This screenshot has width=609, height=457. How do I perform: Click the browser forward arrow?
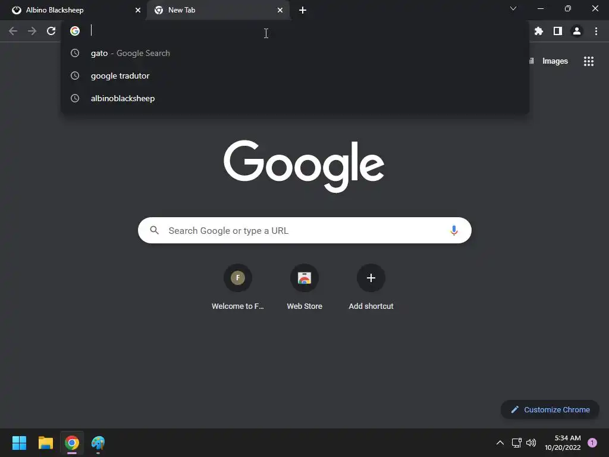coord(32,31)
